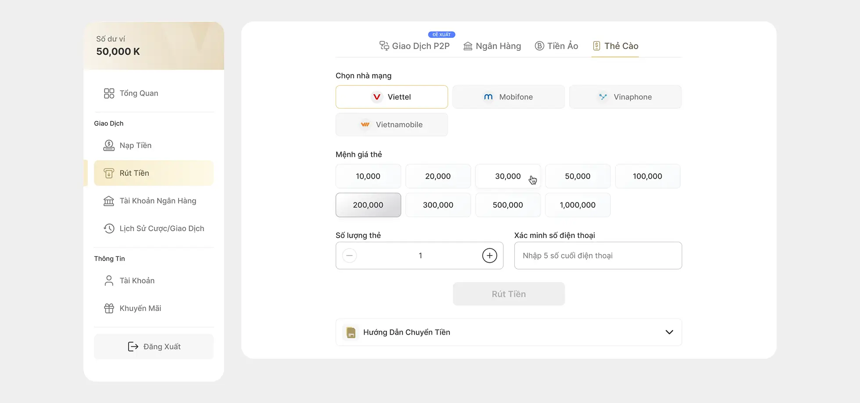Click the ĐỀ XUẤT badge
This screenshot has width=860, height=403.
[x=441, y=35]
